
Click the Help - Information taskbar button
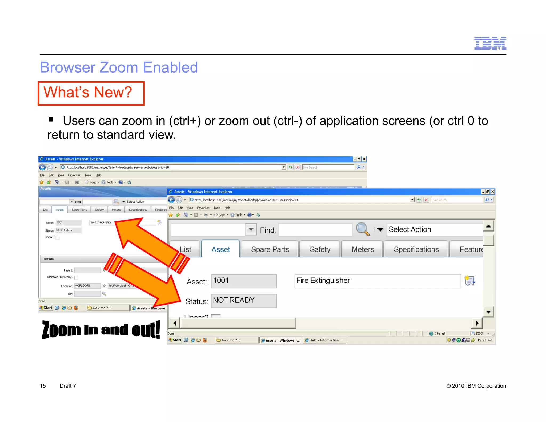[x=324, y=340]
